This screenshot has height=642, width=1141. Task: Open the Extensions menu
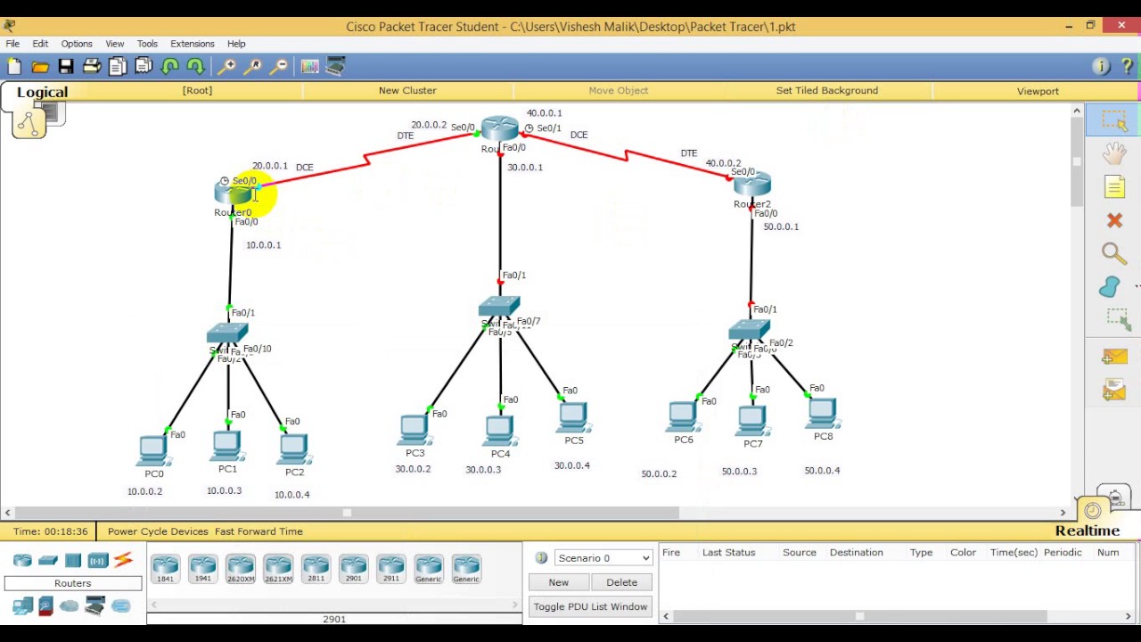tap(193, 43)
